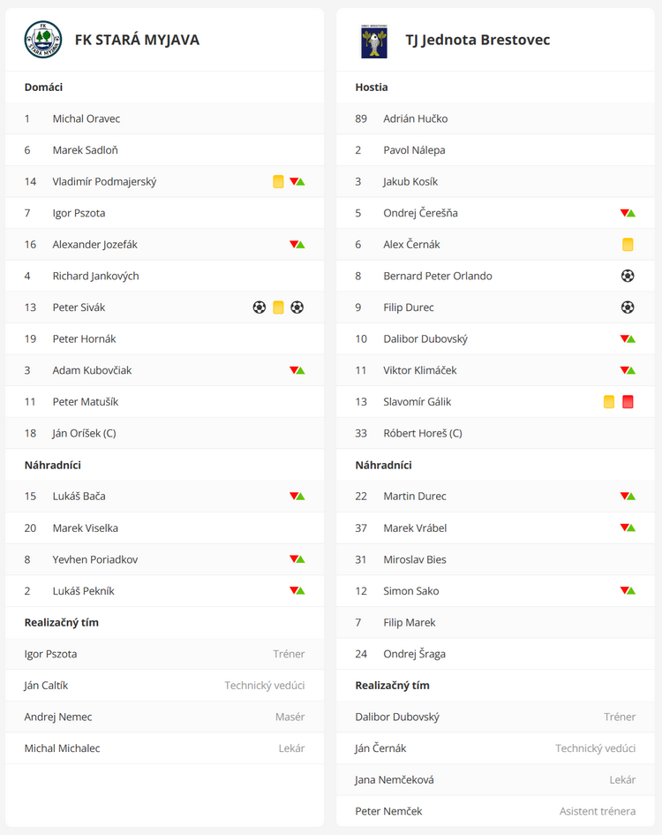The image size is (662, 835).
Task: Open substitute Yevhen Poriadkov's row
Action: [x=164, y=559]
